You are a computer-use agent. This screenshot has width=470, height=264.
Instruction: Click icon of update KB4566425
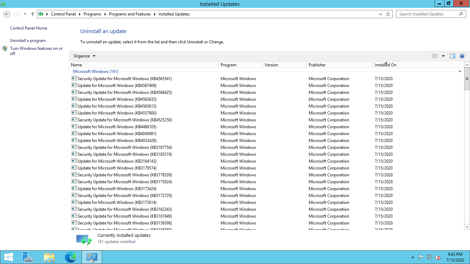74,92
